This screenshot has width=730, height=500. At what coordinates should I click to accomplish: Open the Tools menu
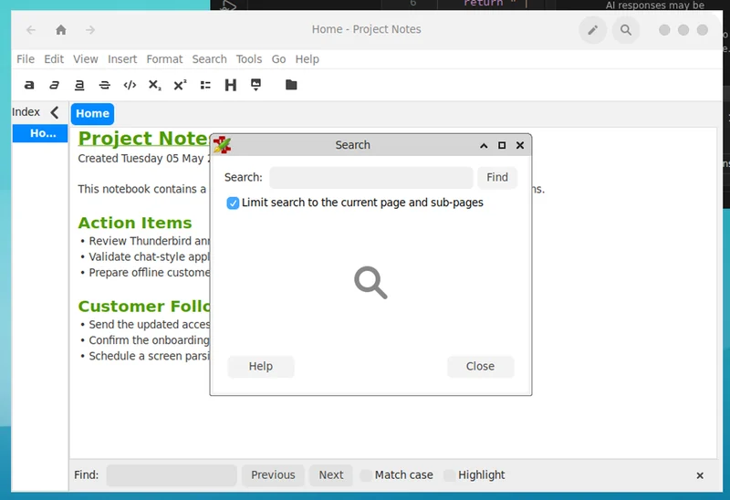[249, 59]
